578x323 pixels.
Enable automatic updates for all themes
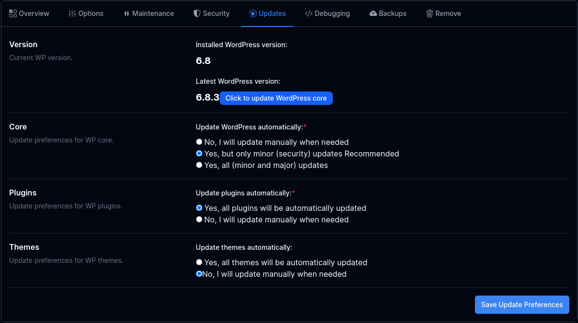tap(199, 262)
